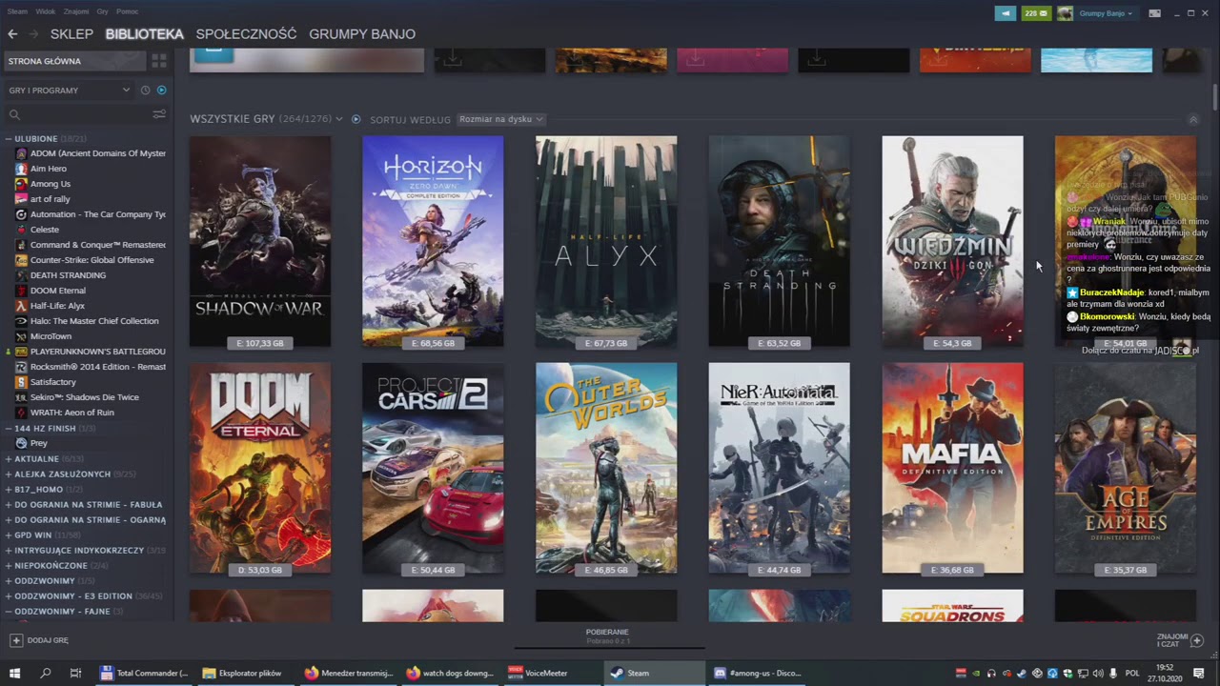
Task: Select Sekiro: Shadows Die Twice in the sidebar
Action: (x=84, y=397)
